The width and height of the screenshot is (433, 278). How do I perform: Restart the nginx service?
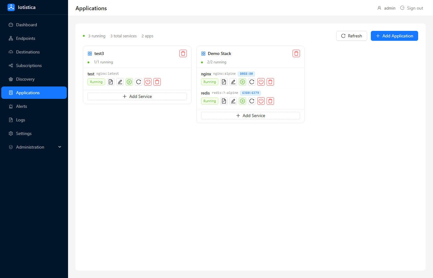pyautogui.click(x=252, y=82)
